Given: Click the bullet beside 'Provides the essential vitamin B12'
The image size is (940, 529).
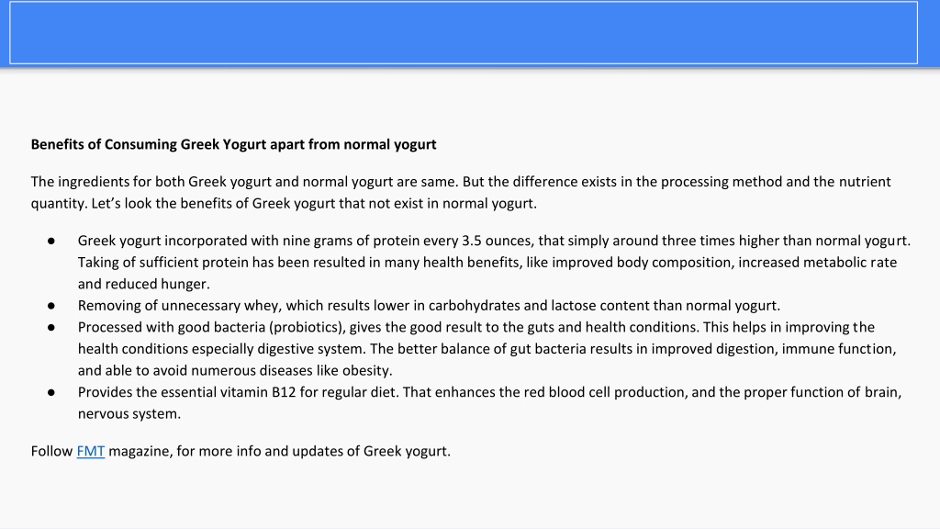Looking at the screenshot, I should pyautogui.click(x=51, y=392).
